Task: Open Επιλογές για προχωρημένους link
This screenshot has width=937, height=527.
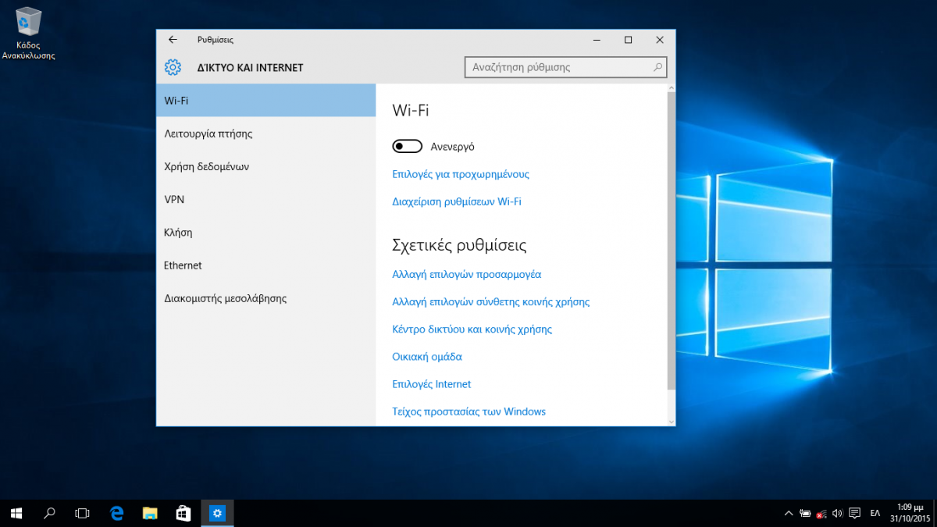Action: point(461,174)
